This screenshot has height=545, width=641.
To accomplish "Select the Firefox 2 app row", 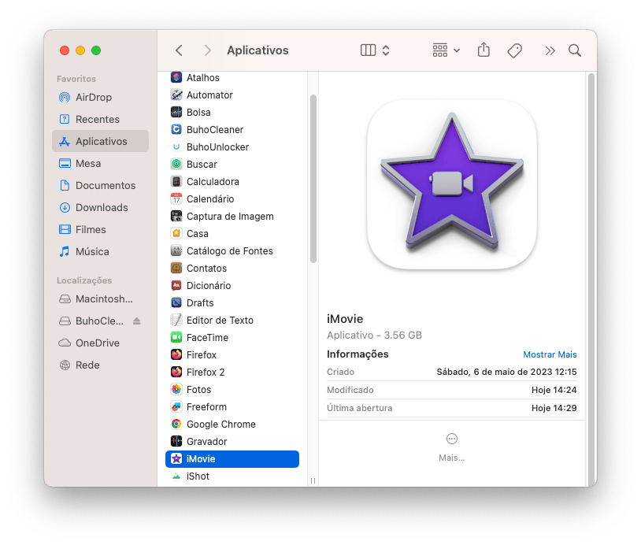I will coord(232,372).
